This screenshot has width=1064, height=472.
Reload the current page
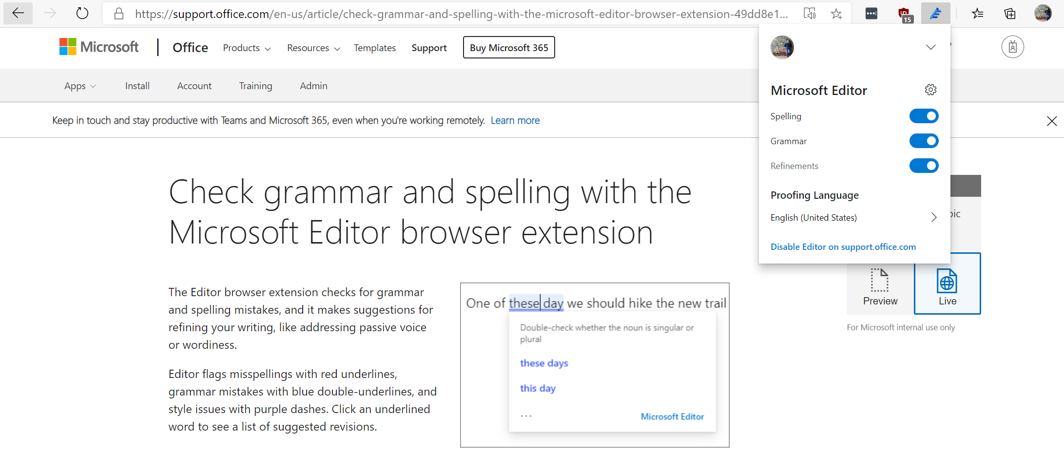point(81,13)
